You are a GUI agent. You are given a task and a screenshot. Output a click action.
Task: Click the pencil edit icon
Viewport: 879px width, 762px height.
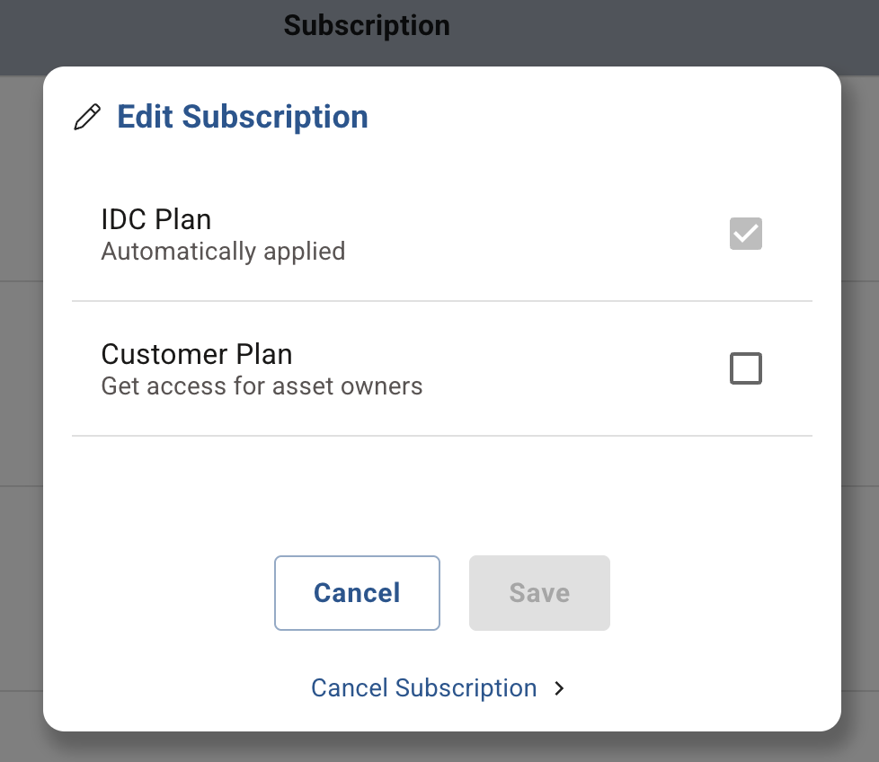click(87, 118)
